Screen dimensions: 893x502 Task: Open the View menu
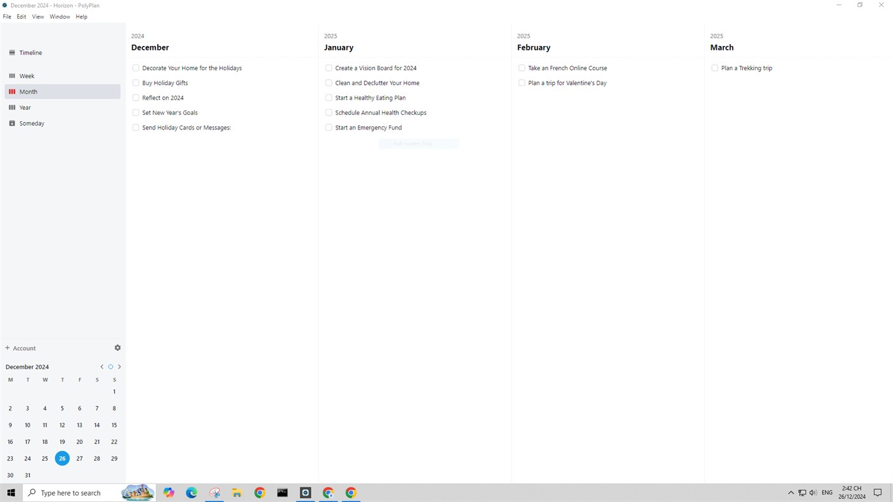[x=38, y=17]
